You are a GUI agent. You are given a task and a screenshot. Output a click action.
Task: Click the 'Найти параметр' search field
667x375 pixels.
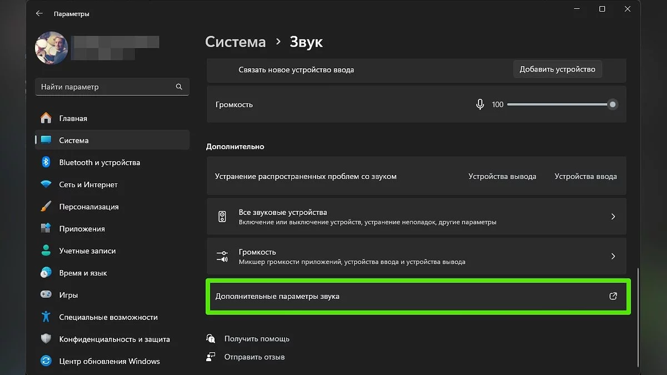pyautogui.click(x=106, y=87)
